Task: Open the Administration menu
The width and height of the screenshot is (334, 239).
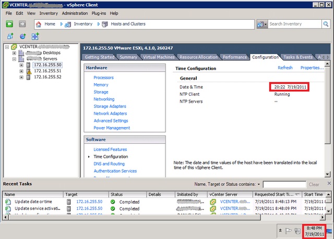Action: tap(75, 13)
